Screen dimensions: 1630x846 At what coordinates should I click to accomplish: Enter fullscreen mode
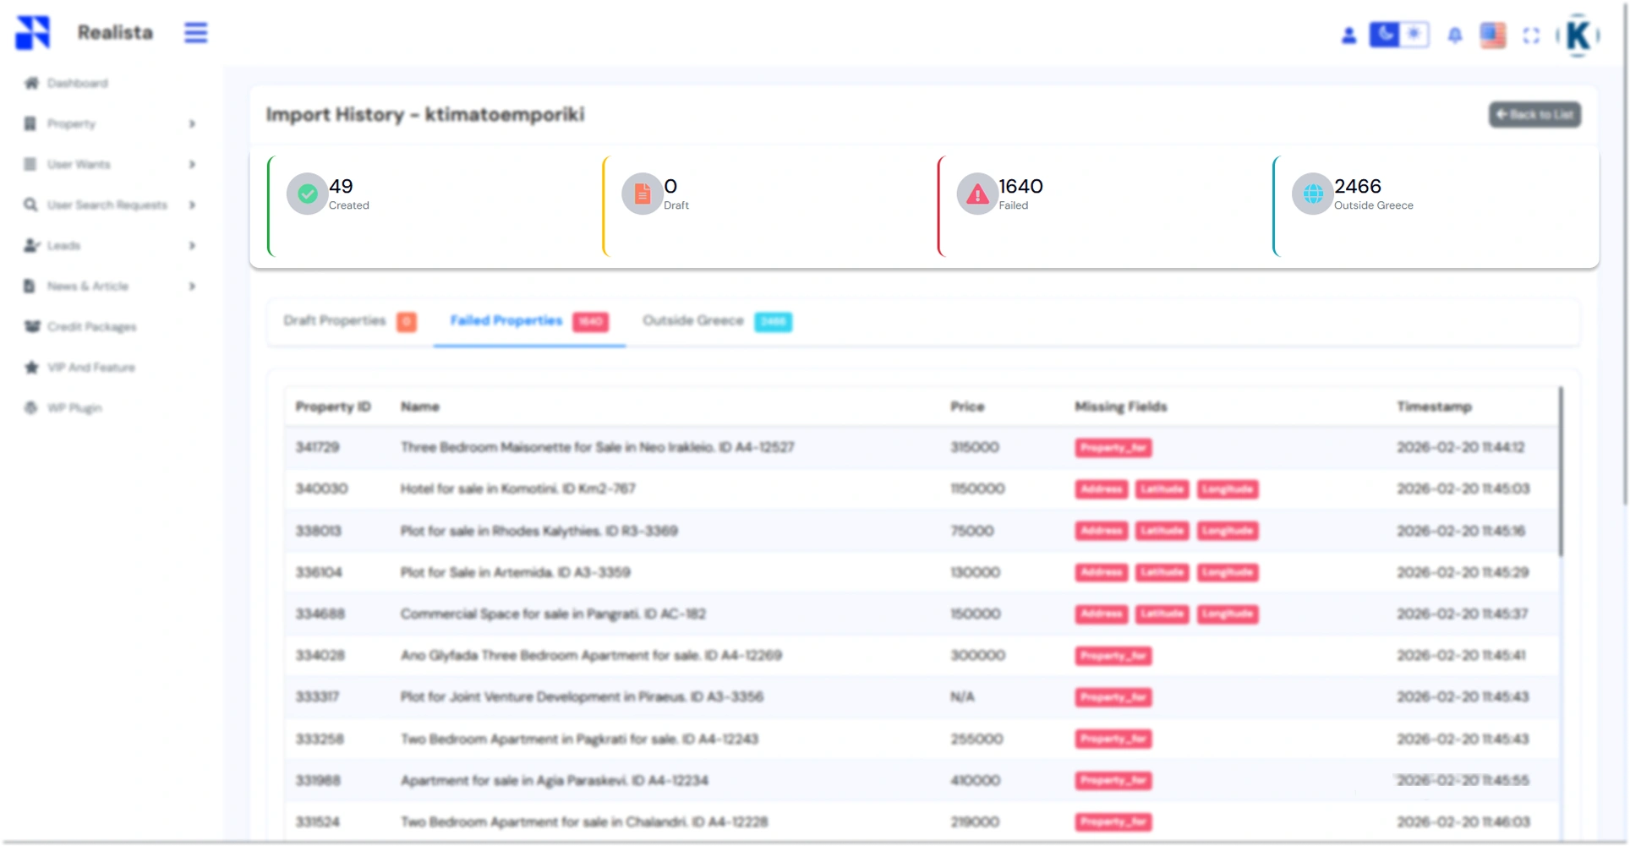1531,35
